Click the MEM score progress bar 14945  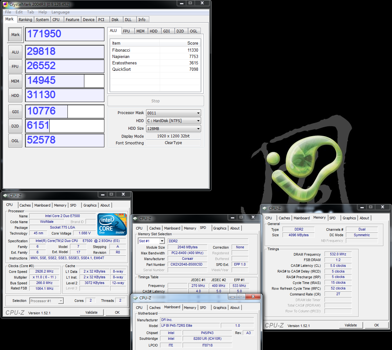[65, 81]
